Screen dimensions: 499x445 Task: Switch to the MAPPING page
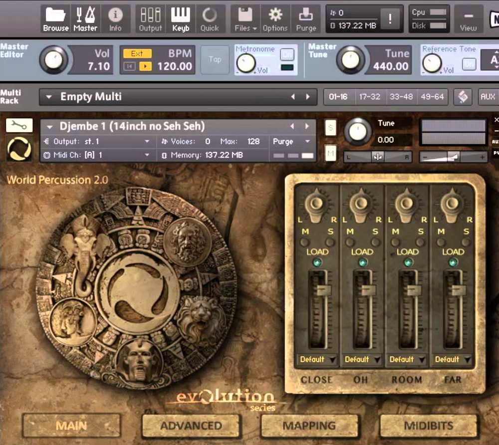coord(309,425)
